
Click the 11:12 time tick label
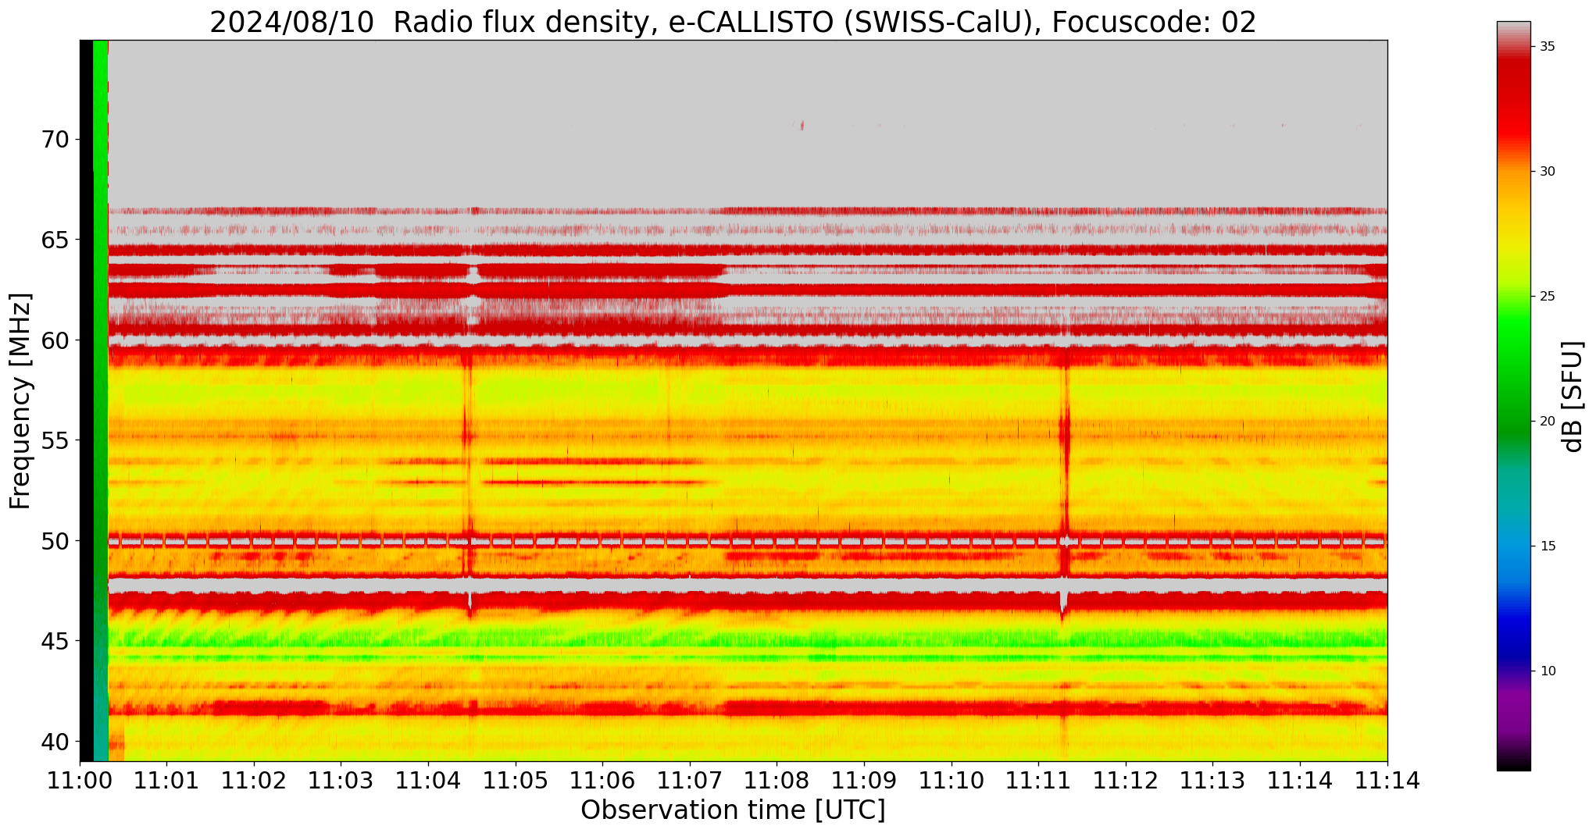1126,780
